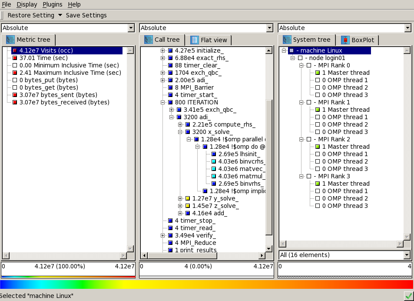The image size is (414, 301).
Task: Click the box of Rank 2 OMP thread 3
Action: [x=318, y=169]
